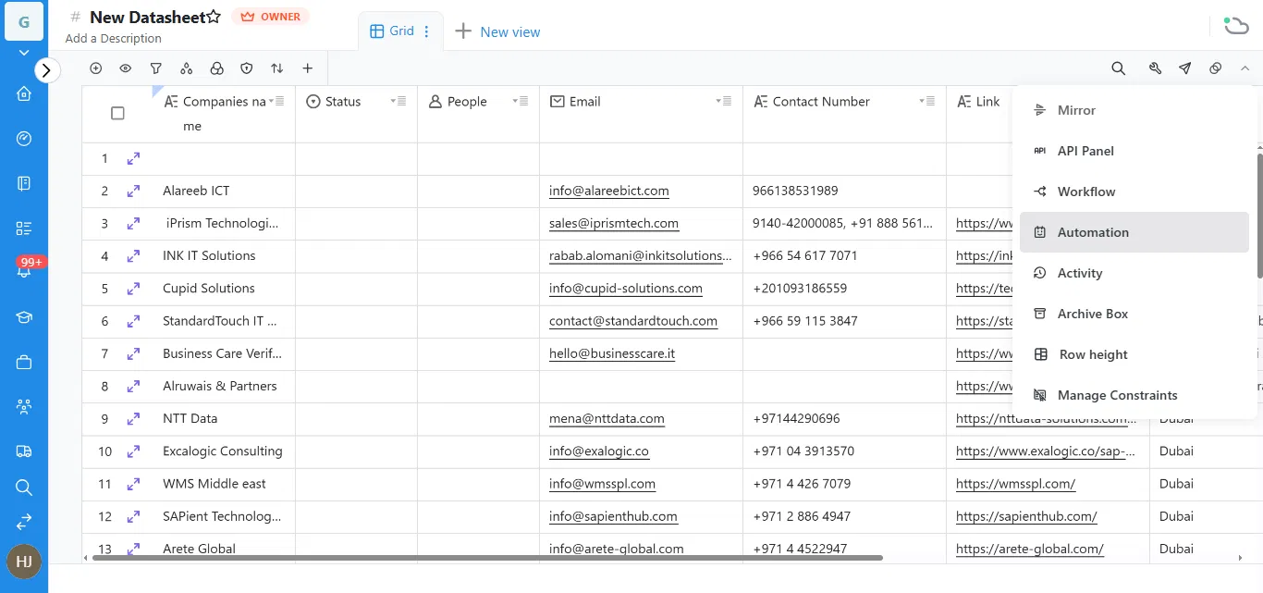The height and width of the screenshot is (593, 1263).
Task: Click the horizontal scrollbar thumb
Action: coord(487,558)
